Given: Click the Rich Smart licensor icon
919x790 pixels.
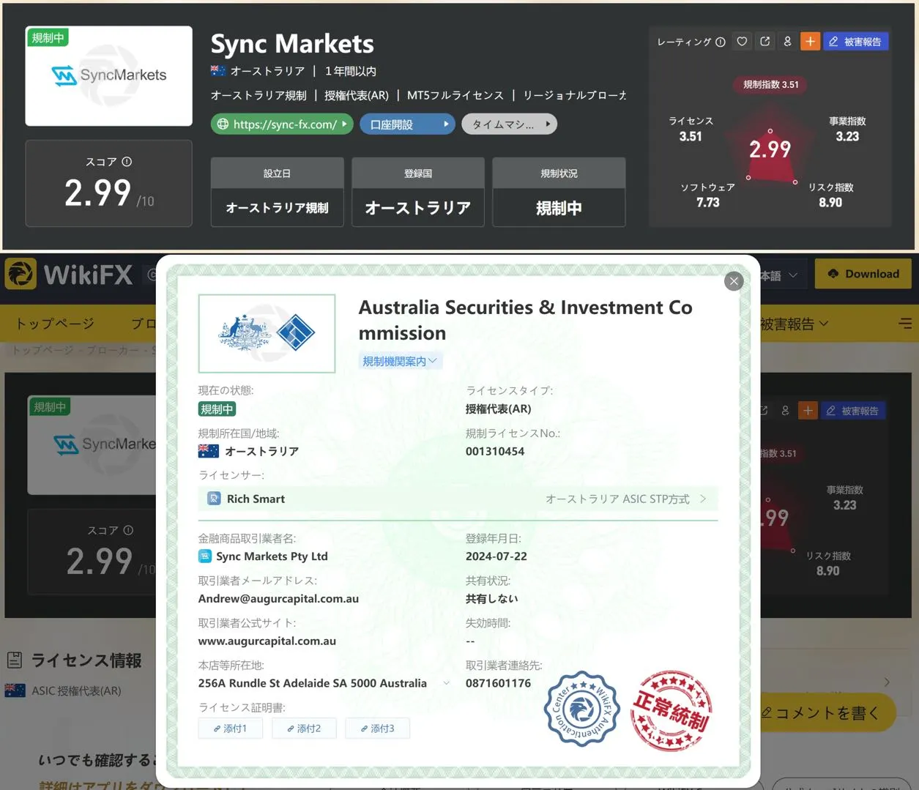Looking at the screenshot, I should click(x=214, y=499).
